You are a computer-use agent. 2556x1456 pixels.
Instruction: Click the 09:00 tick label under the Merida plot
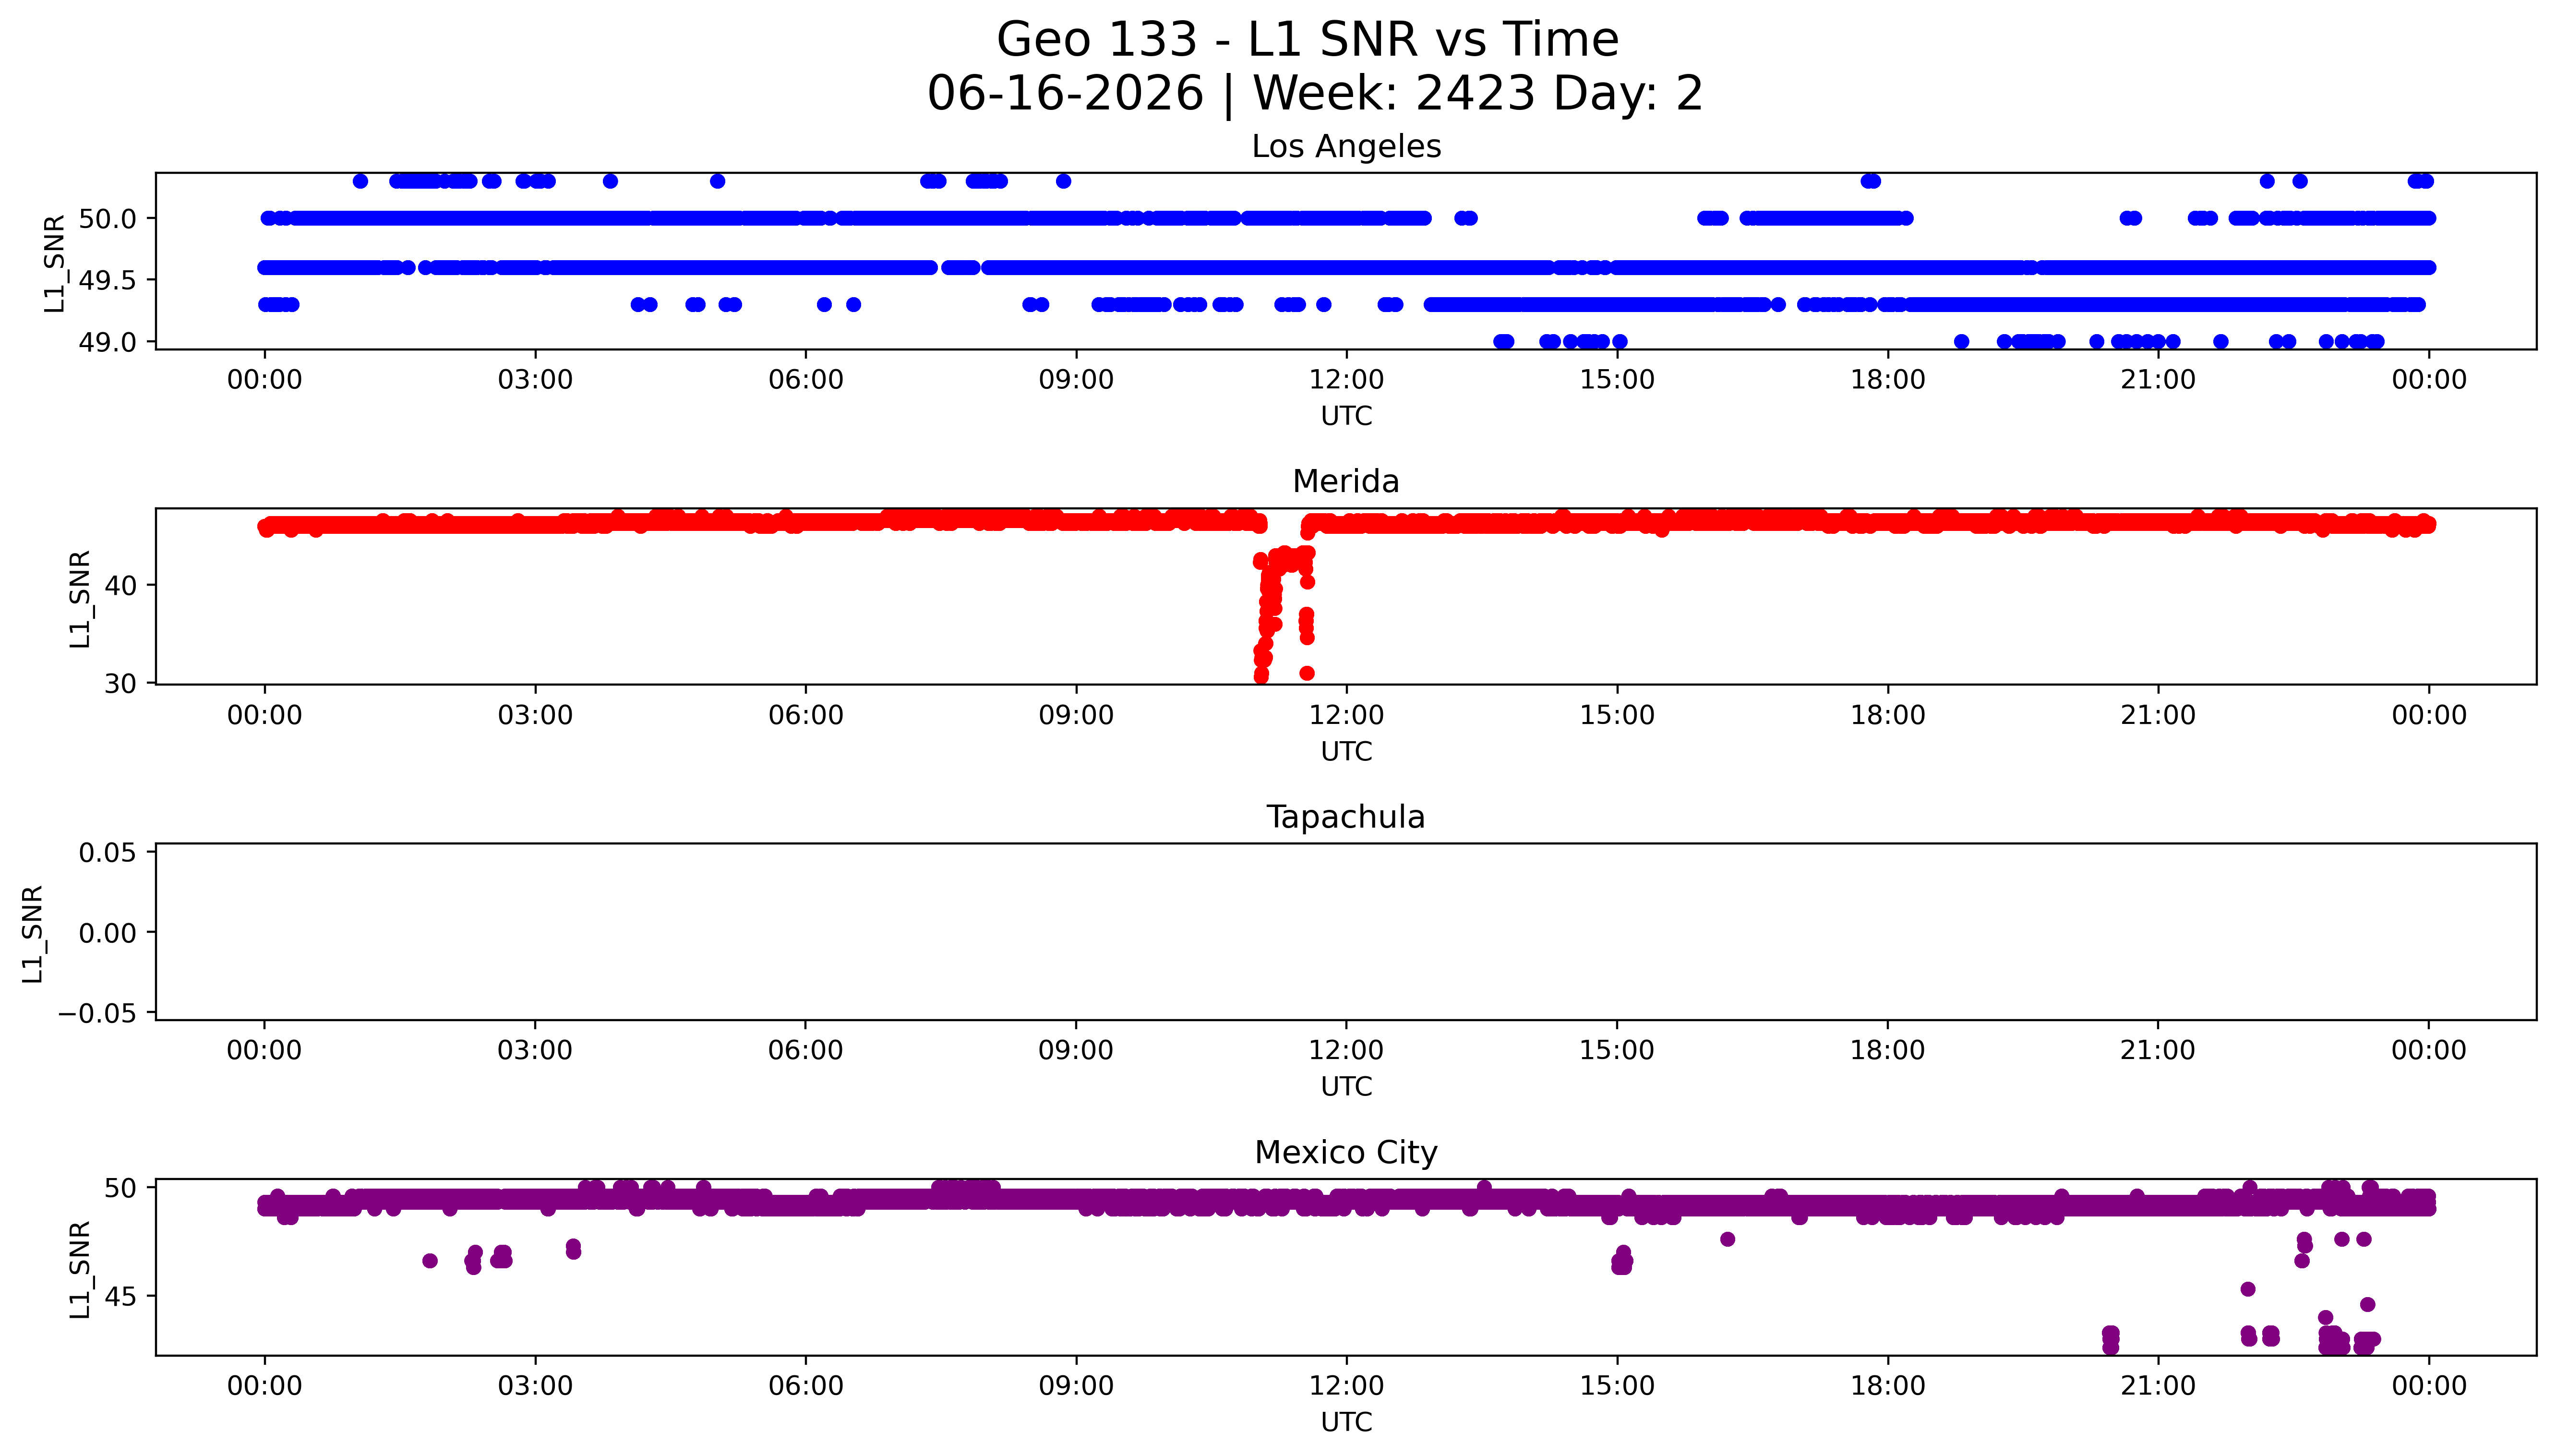tap(1076, 715)
